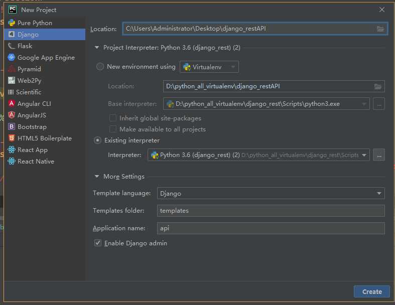Collapse the Project Interpreter section
Screen dimensions: 395x305
97,47
